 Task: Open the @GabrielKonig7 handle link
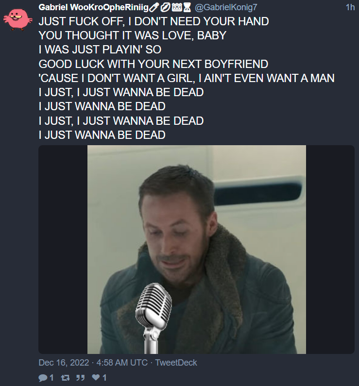(226, 7)
